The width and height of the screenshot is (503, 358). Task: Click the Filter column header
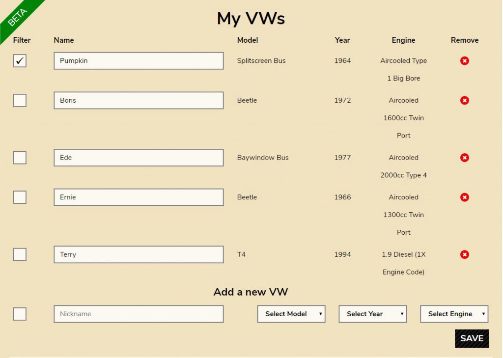click(x=22, y=40)
